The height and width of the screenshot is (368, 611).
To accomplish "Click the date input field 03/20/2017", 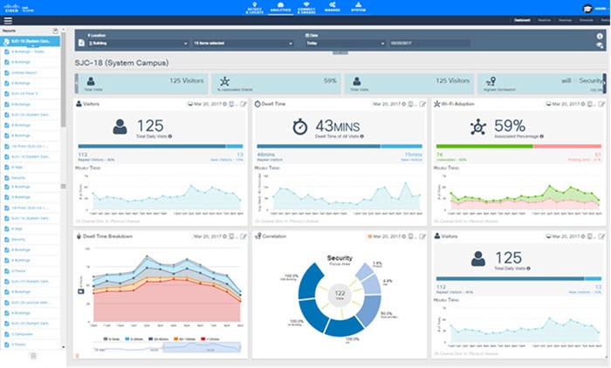I will [x=429, y=44].
